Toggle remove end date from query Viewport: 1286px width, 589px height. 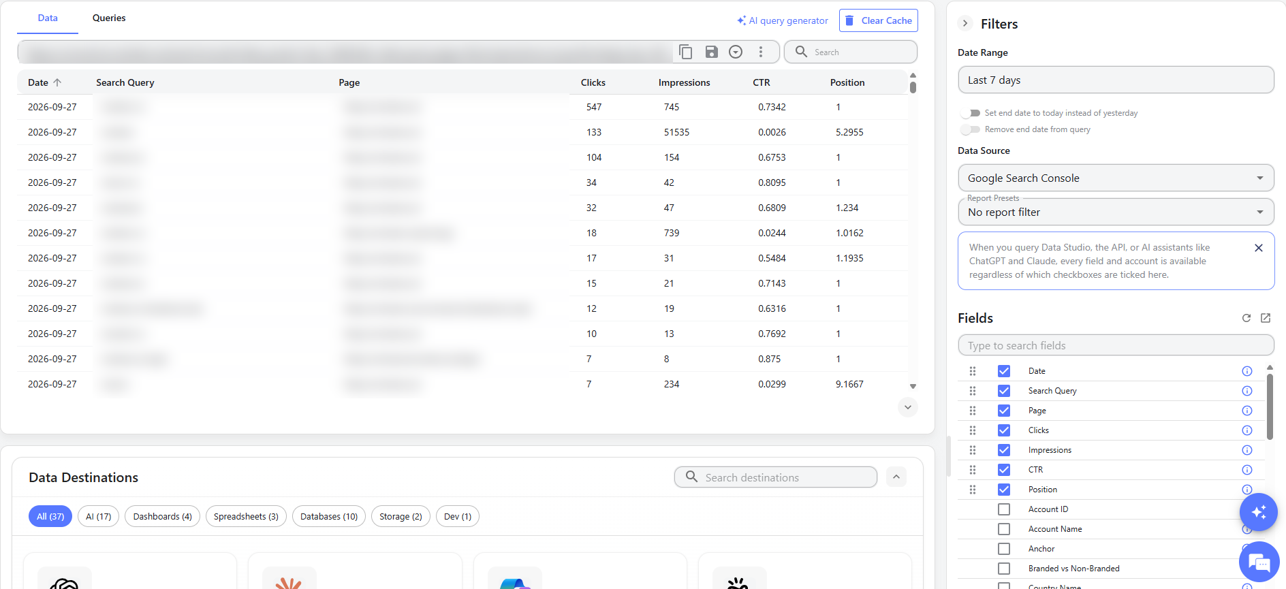970,129
